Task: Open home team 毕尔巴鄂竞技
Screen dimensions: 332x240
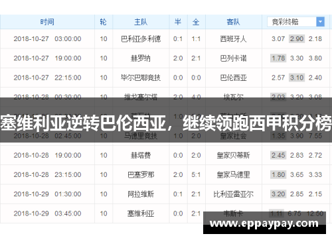Action: pyautogui.click(x=141, y=78)
